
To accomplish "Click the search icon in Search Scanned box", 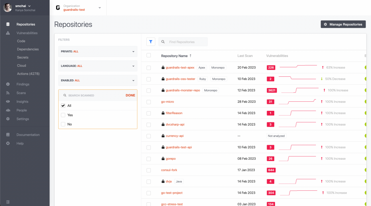I will [64, 95].
